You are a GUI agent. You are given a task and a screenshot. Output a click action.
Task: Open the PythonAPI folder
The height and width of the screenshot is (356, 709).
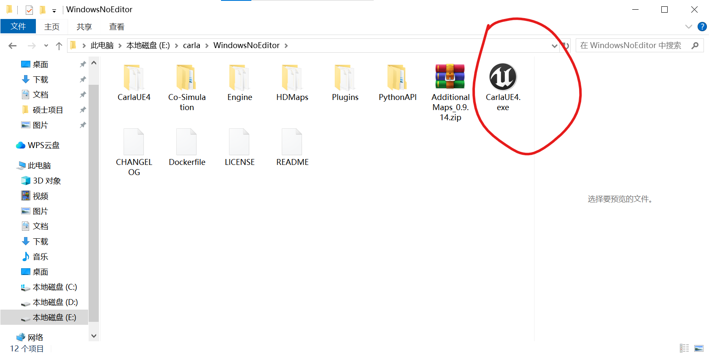(398, 83)
